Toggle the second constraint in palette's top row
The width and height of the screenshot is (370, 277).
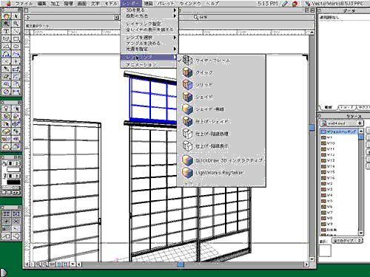tap(16, 213)
